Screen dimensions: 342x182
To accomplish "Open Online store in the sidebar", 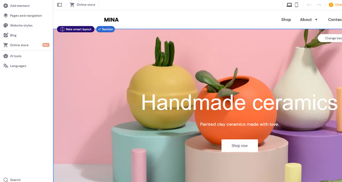I will [19, 45].
